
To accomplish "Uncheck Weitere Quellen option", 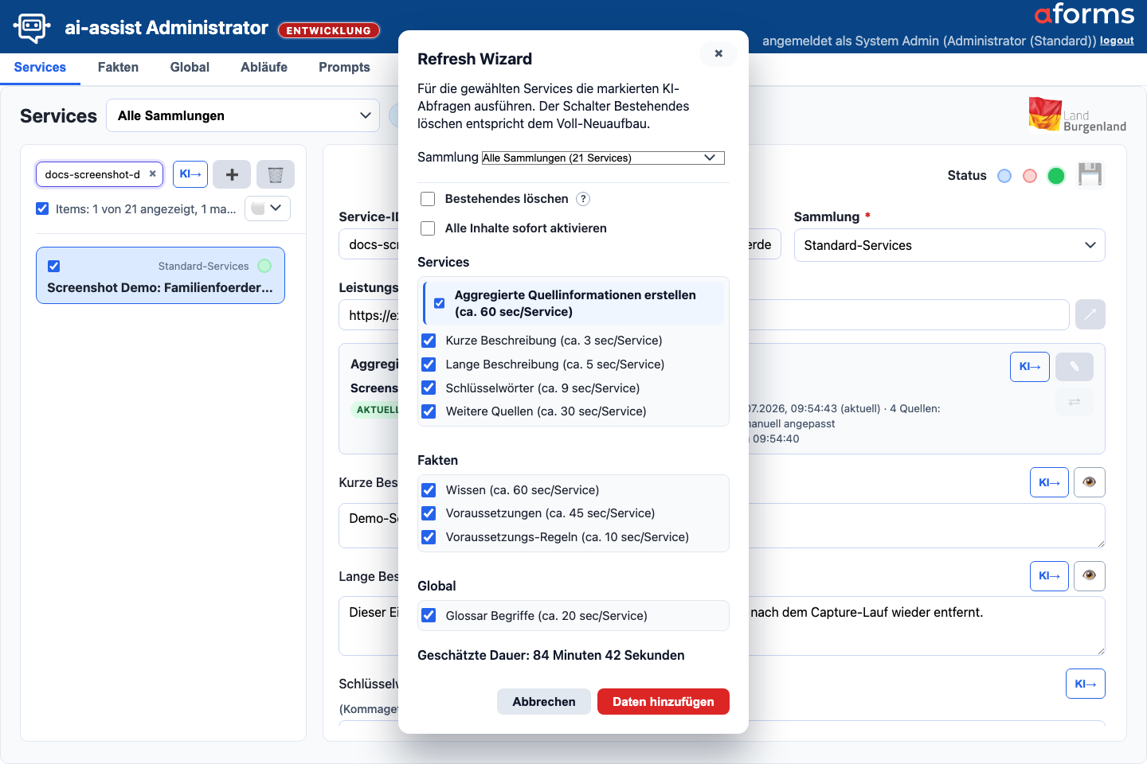I will pyautogui.click(x=429, y=411).
